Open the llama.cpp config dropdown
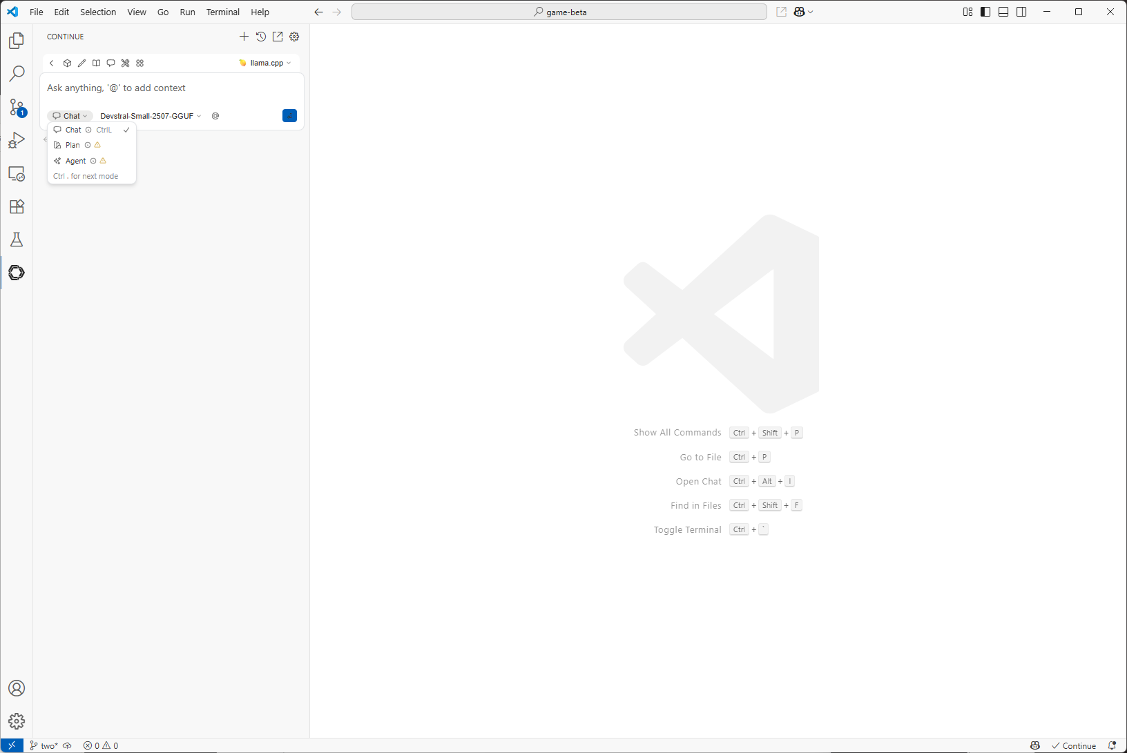1127x753 pixels. pos(265,63)
